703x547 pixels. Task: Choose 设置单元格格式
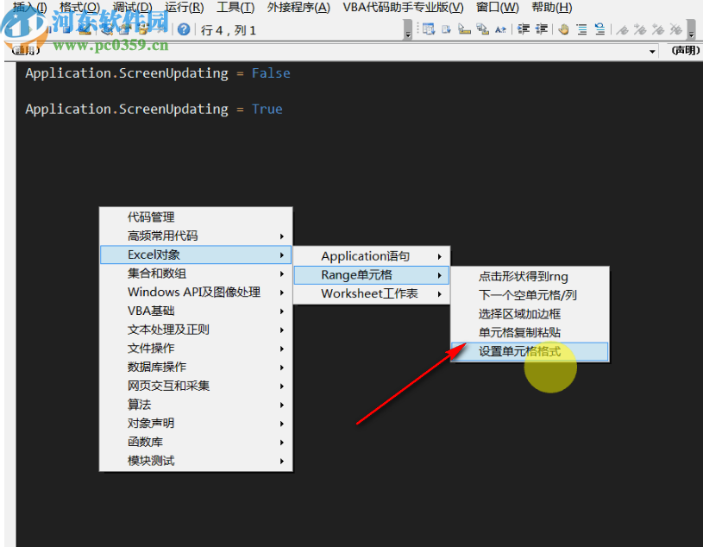click(x=530, y=351)
